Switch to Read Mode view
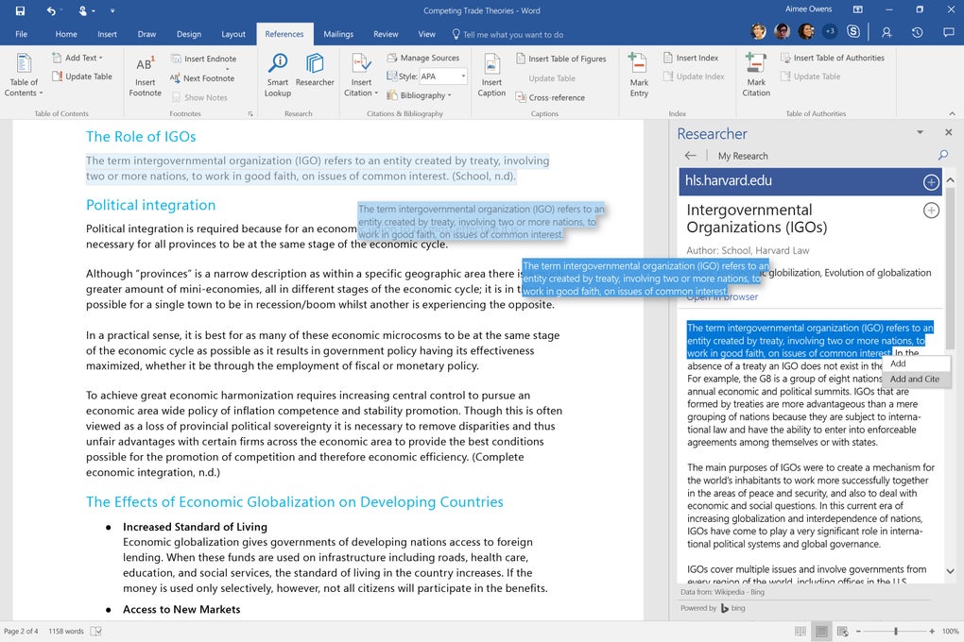This screenshot has width=964, height=642. click(800, 631)
